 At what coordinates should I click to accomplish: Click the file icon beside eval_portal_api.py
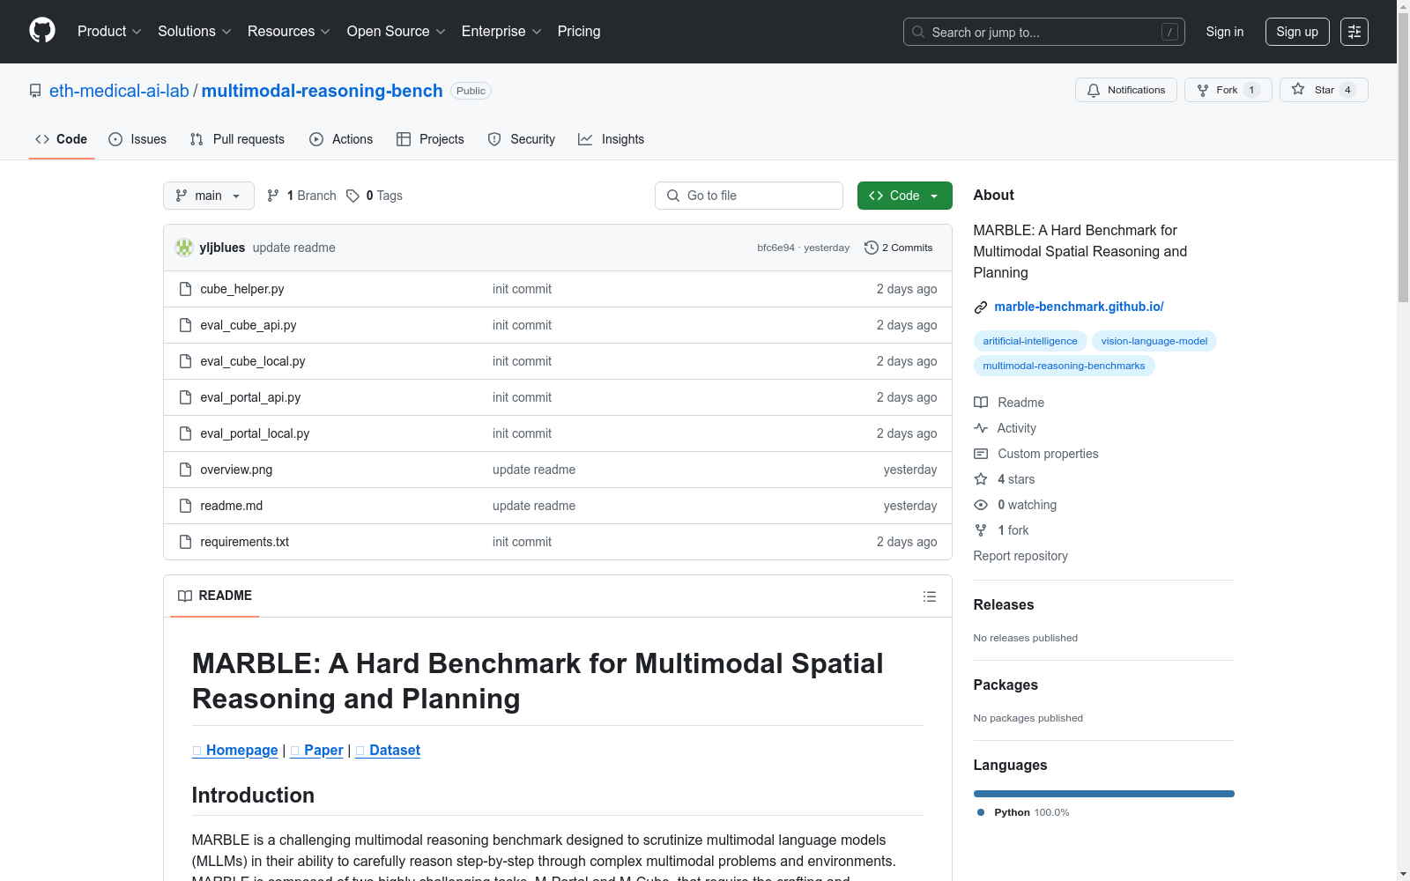[185, 397]
